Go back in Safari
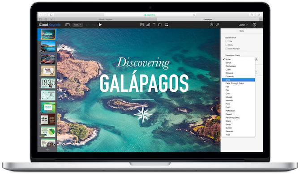 (x=40, y=15)
